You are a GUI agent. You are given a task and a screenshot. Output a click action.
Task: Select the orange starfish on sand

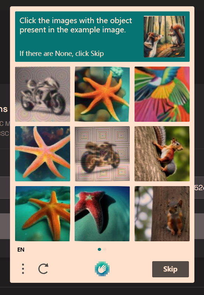(43, 214)
